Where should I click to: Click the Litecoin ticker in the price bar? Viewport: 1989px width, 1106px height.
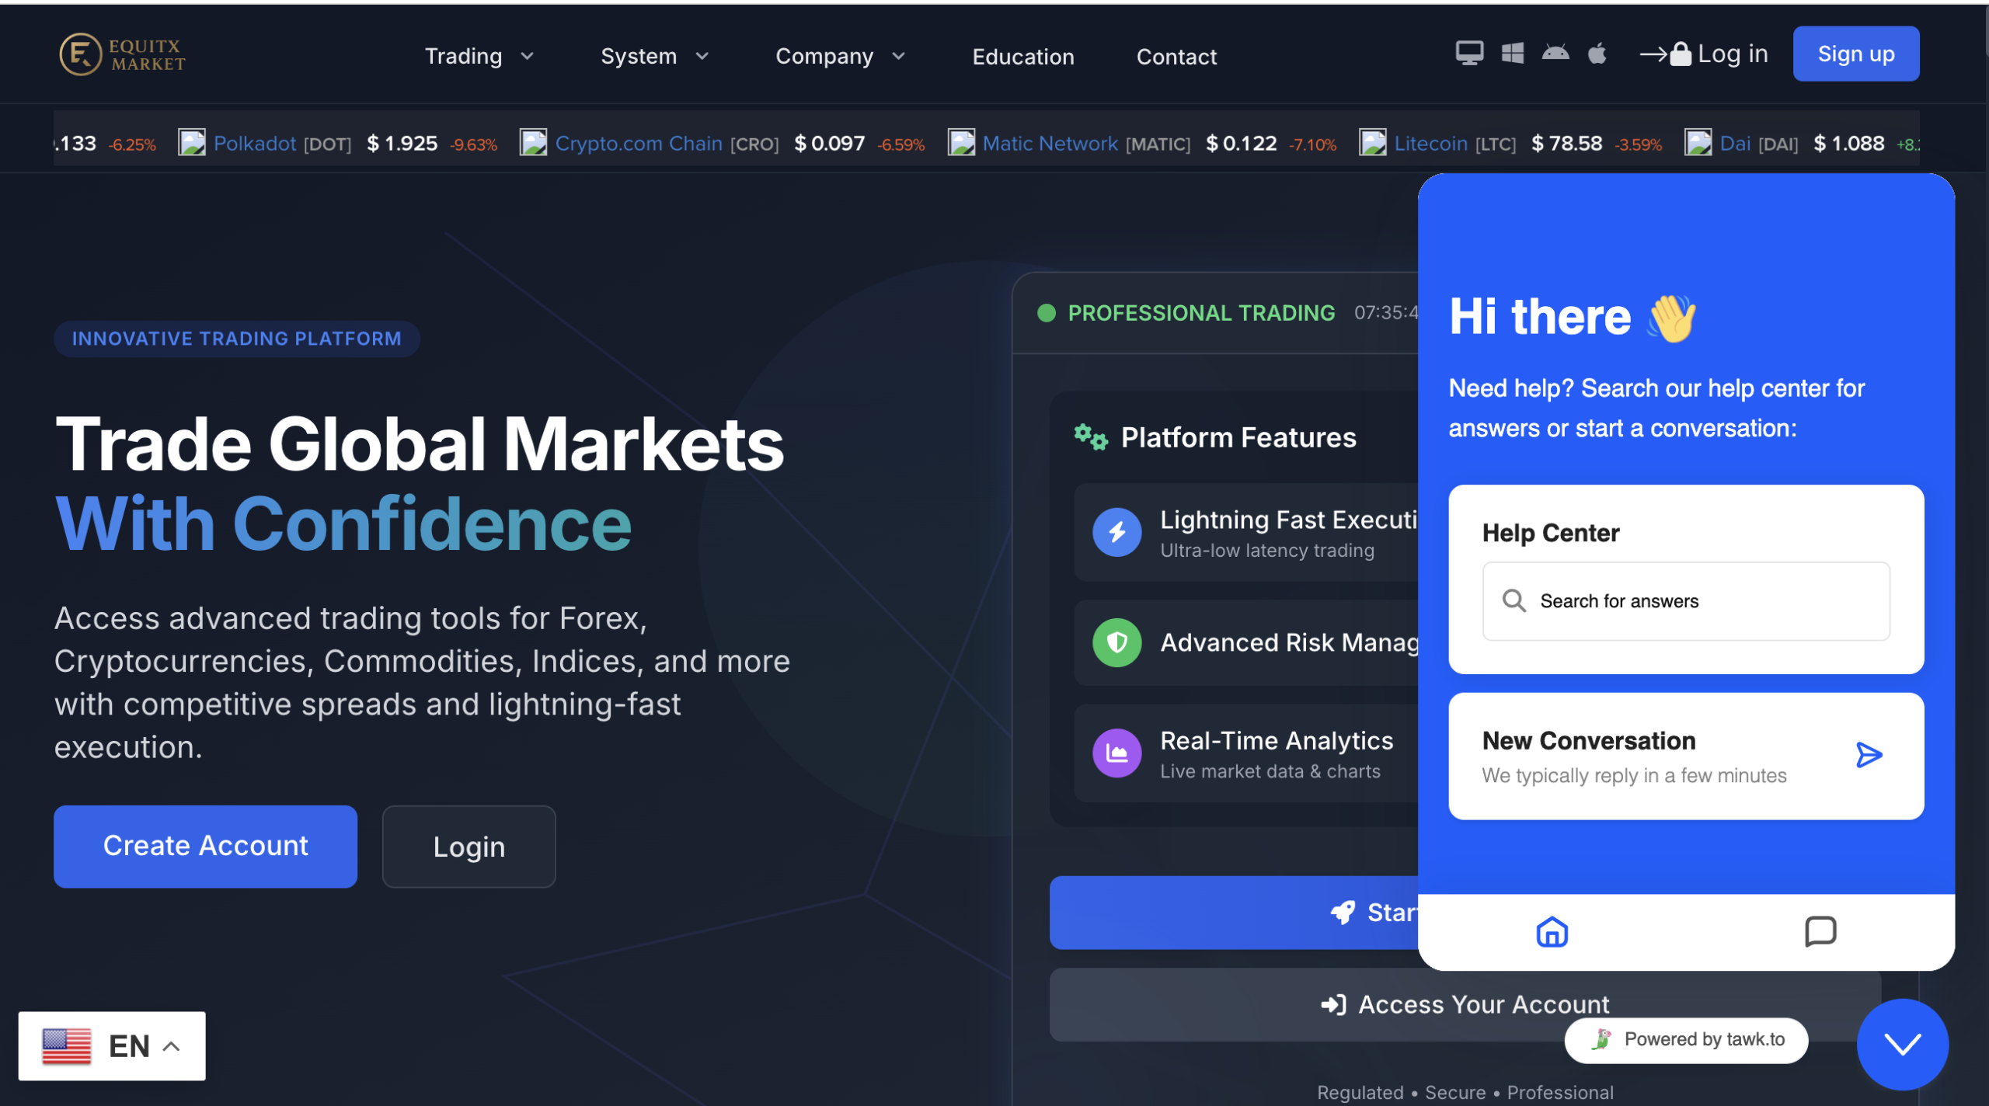pyautogui.click(x=1432, y=143)
